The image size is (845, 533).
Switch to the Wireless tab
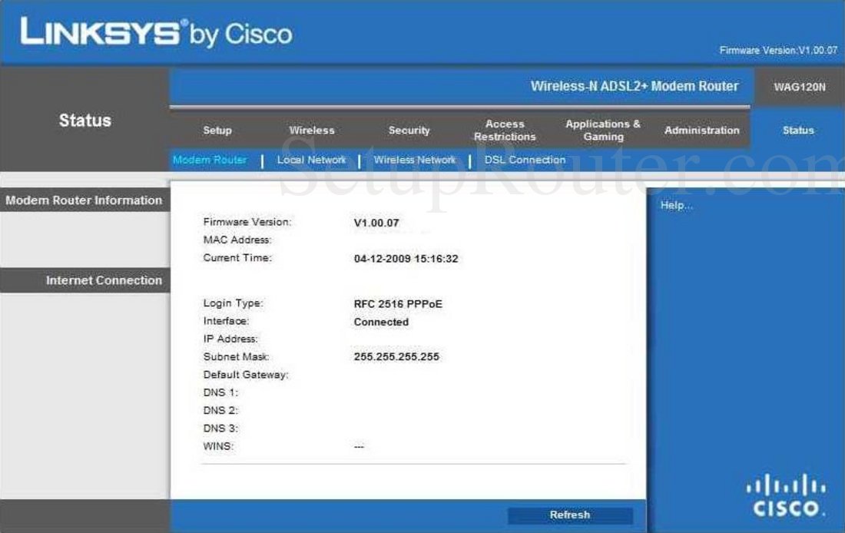click(x=312, y=130)
